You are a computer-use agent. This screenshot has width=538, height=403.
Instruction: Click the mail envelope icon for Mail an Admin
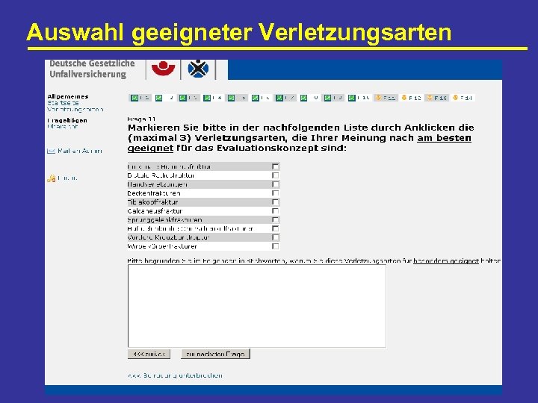(x=51, y=151)
